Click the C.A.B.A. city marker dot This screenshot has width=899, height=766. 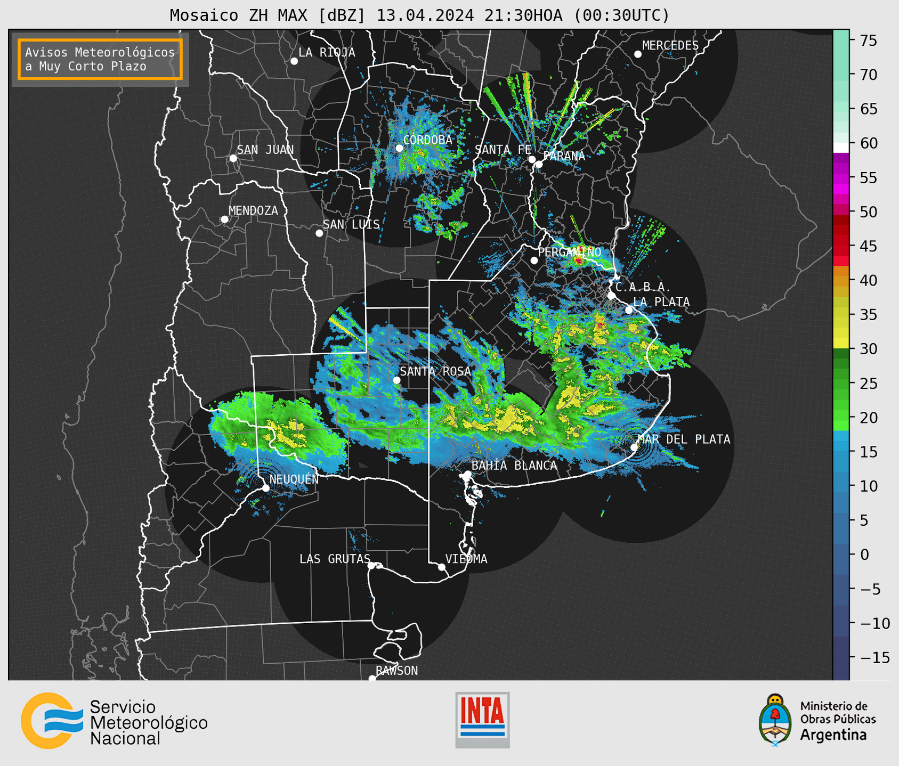[612, 296]
